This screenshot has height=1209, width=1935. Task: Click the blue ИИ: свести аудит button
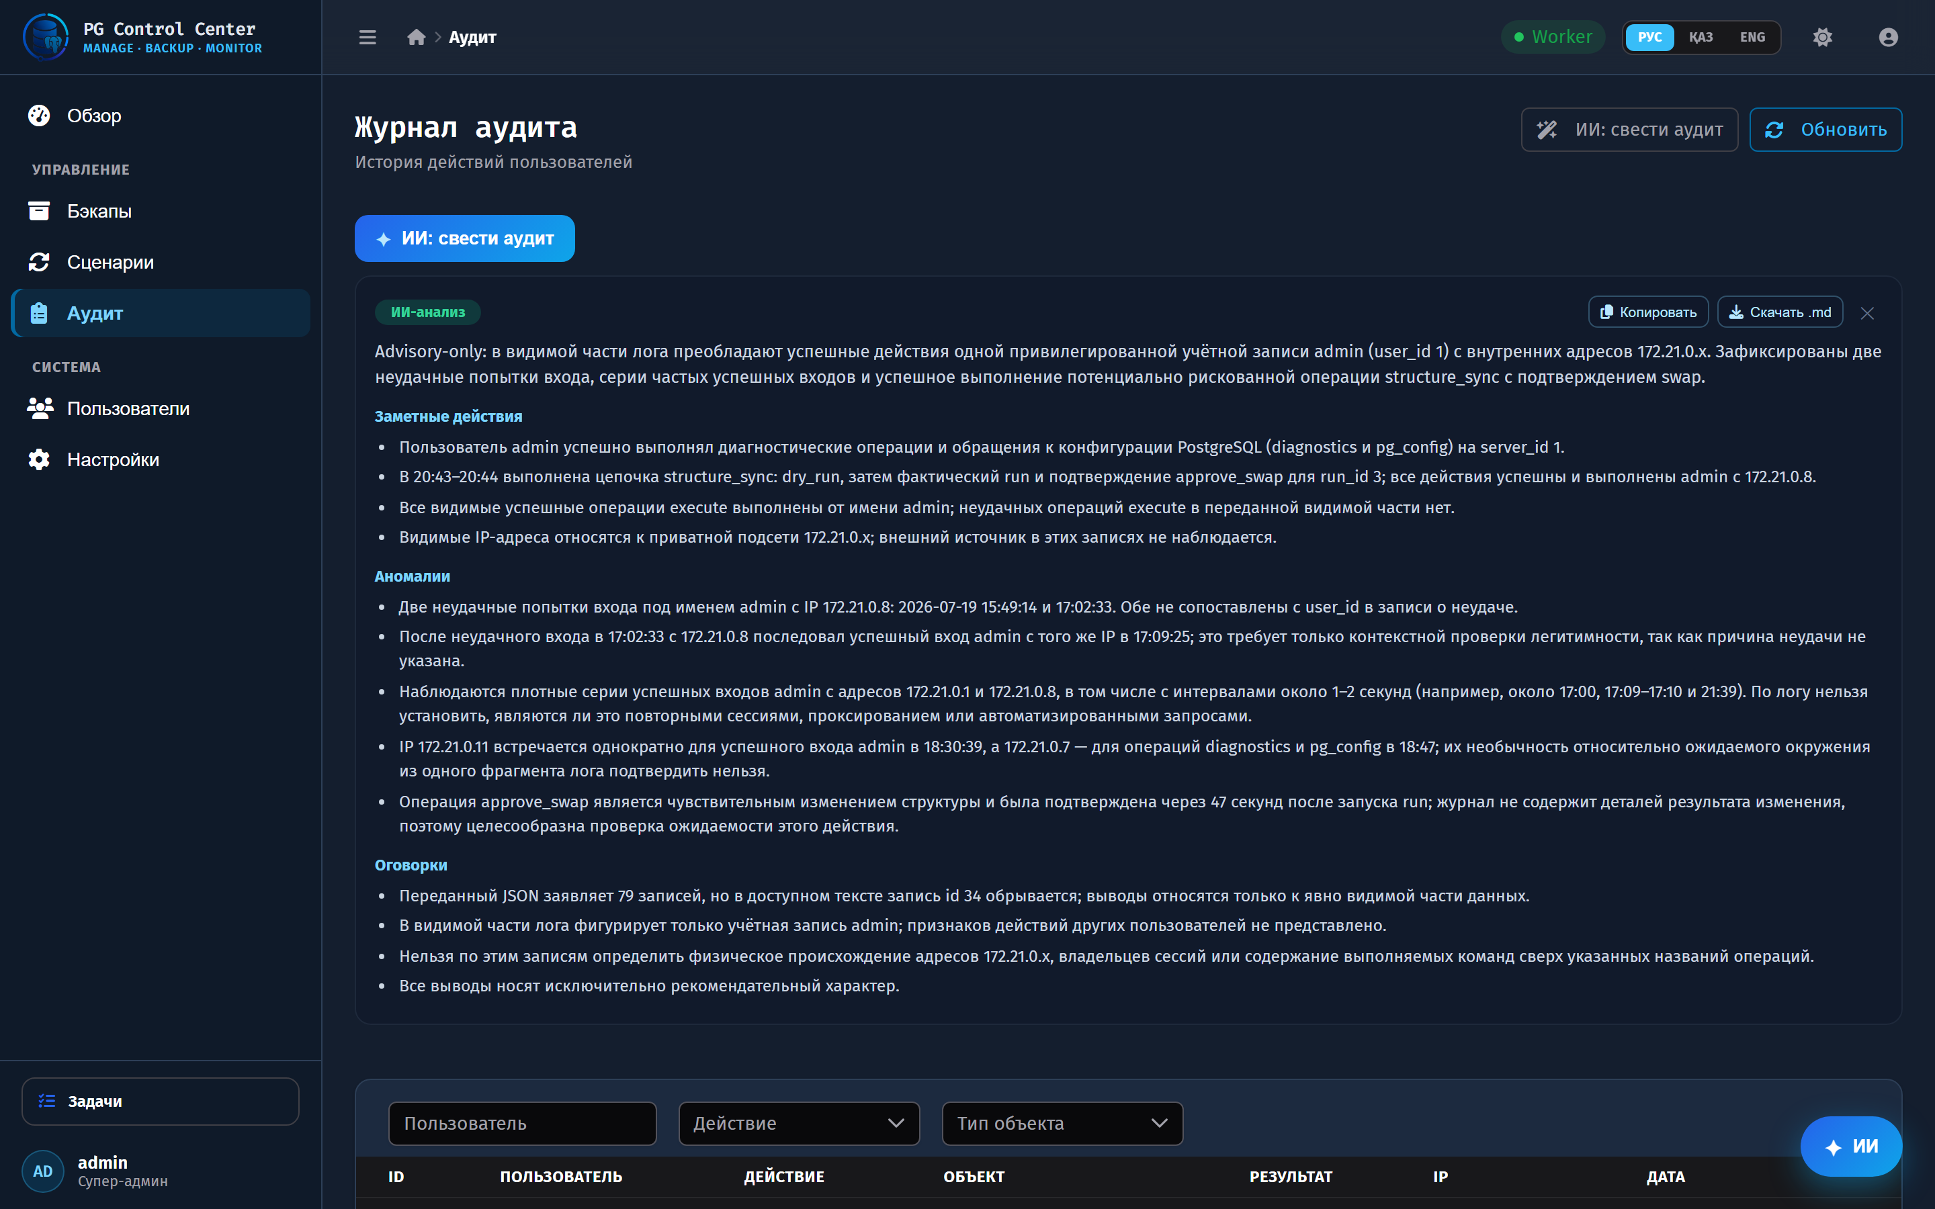tap(464, 238)
